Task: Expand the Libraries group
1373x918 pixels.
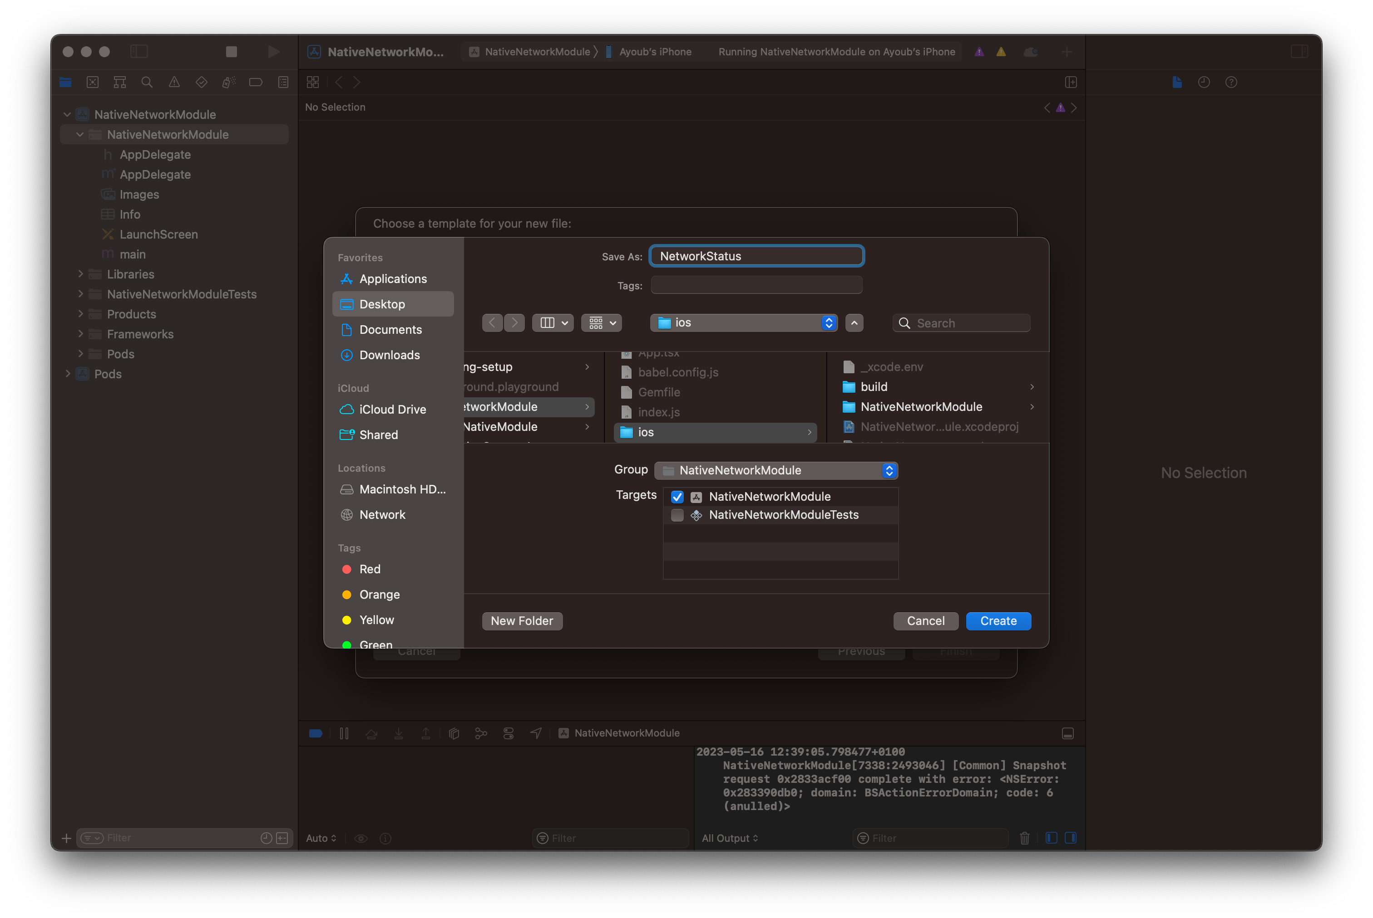Action: (80, 274)
